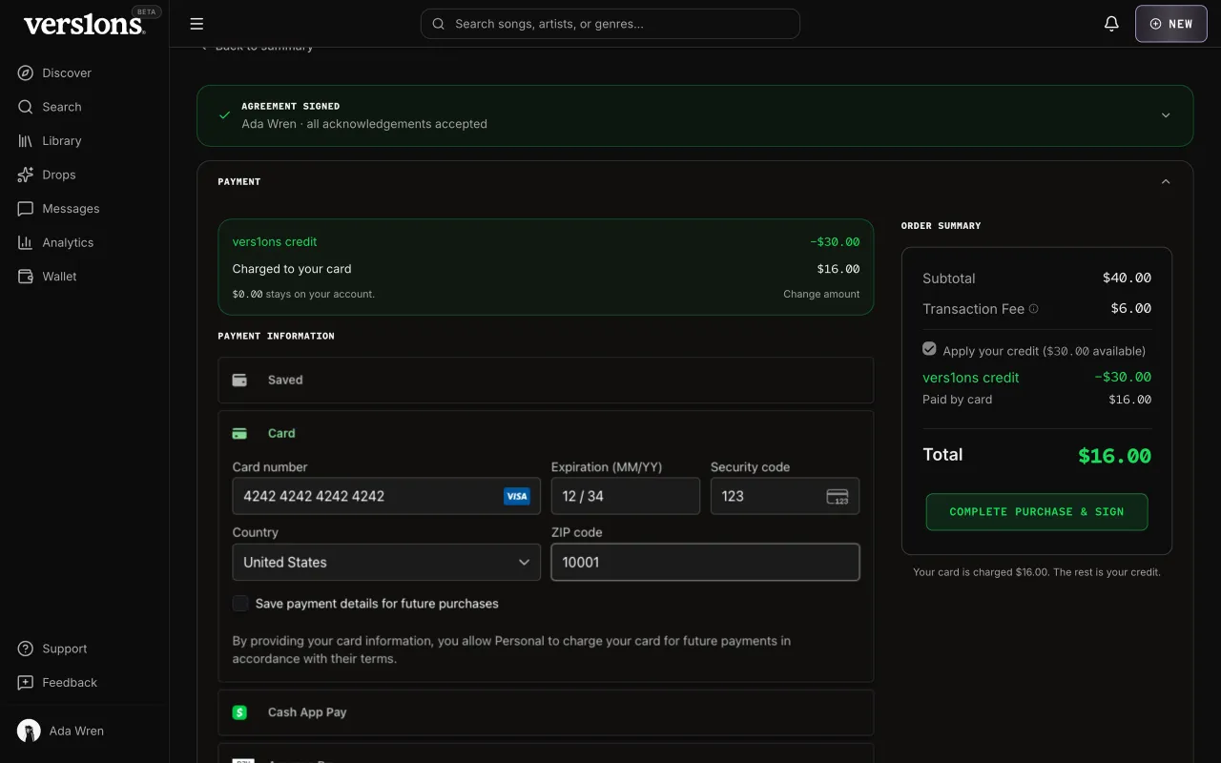
Task: Click the VISA brand icon
Action: click(x=517, y=496)
